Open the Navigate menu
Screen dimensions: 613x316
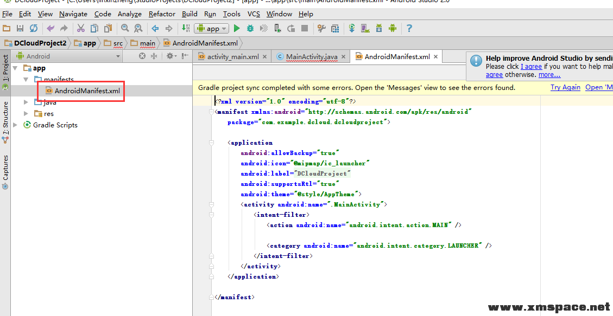(73, 14)
